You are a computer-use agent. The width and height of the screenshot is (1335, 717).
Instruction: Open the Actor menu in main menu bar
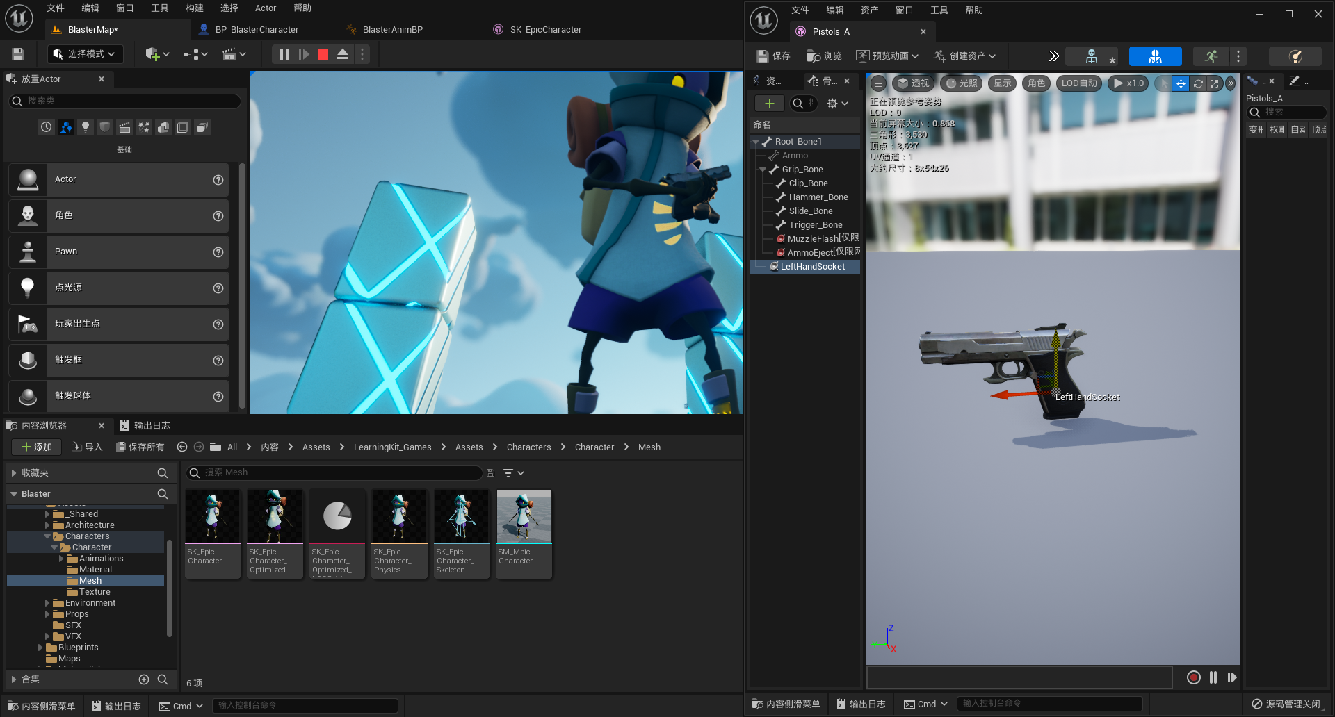(x=266, y=8)
